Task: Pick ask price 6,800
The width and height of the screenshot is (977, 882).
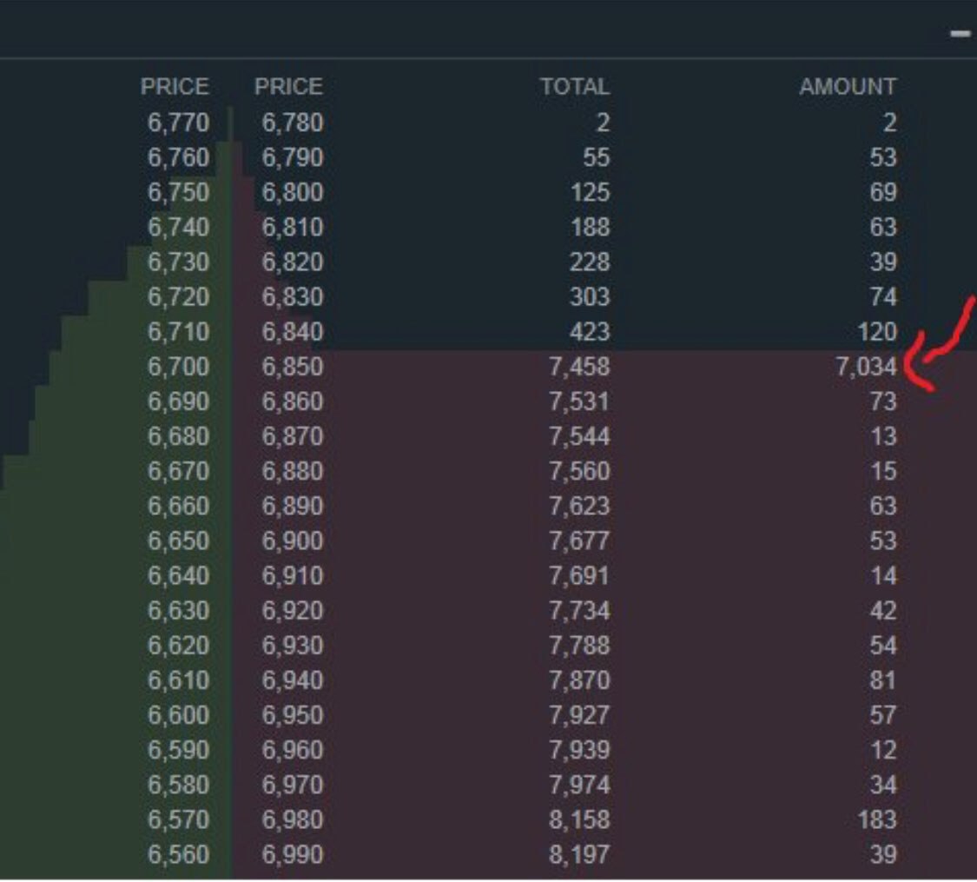Action: pyautogui.click(x=293, y=193)
